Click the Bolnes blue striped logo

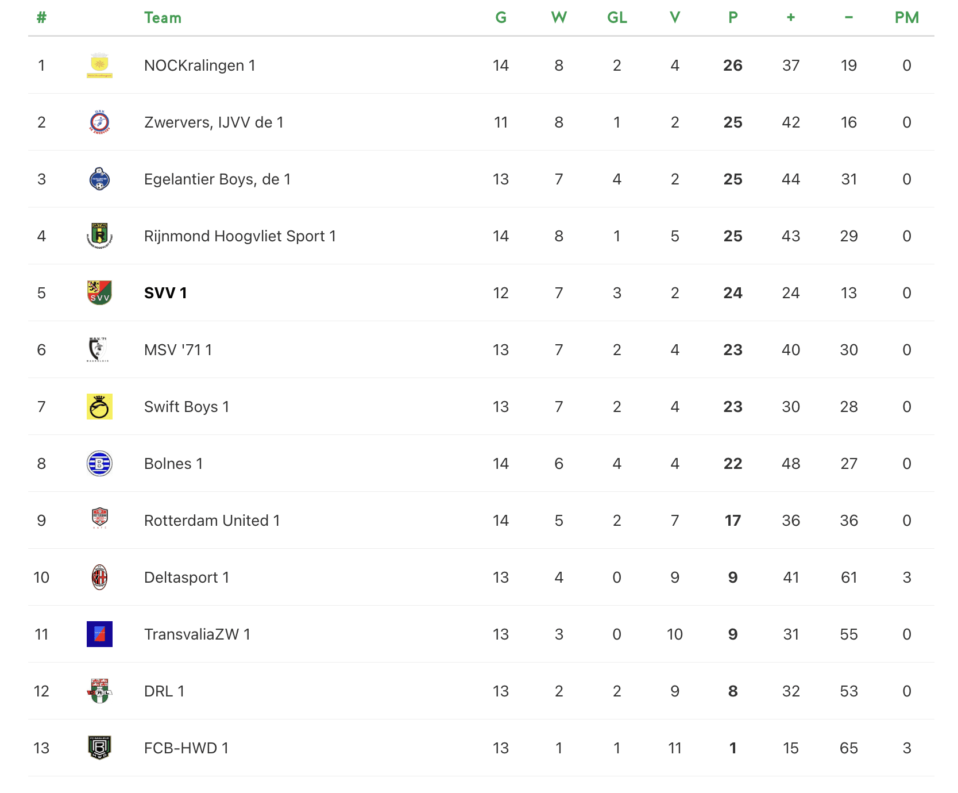pos(99,464)
